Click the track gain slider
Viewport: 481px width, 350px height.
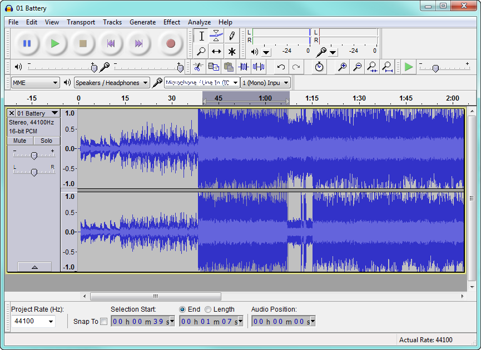coord(34,156)
